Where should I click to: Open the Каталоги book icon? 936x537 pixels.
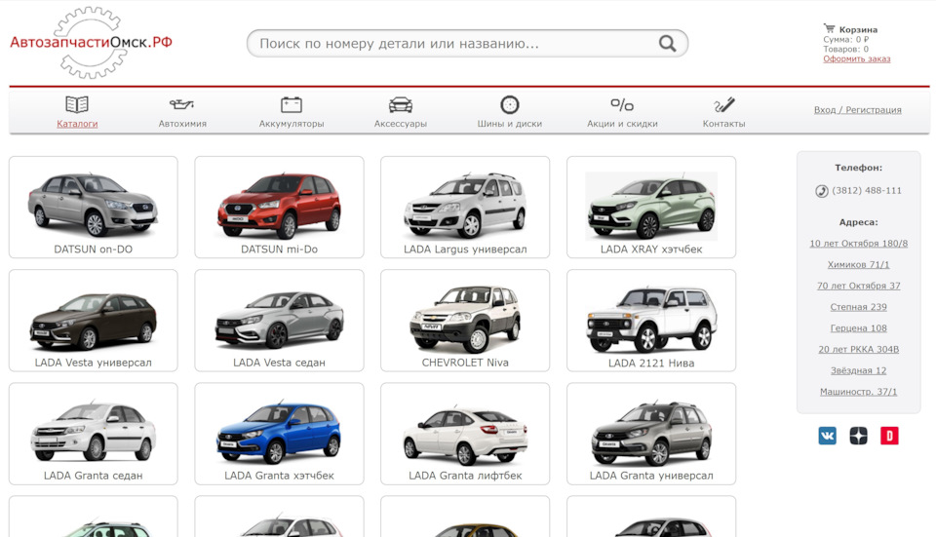[77, 104]
